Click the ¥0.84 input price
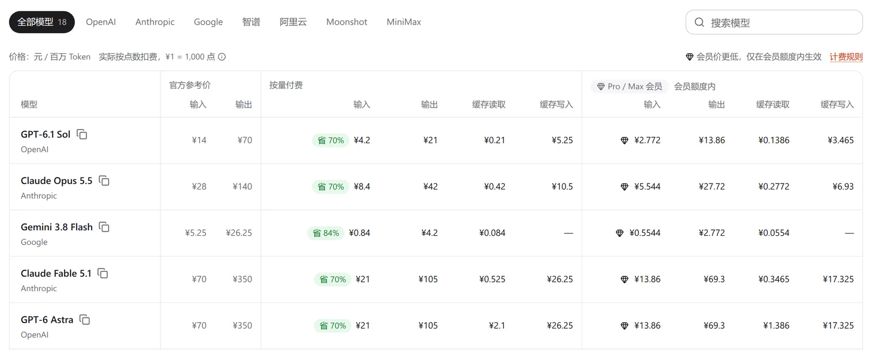872x350 pixels. 359,233
